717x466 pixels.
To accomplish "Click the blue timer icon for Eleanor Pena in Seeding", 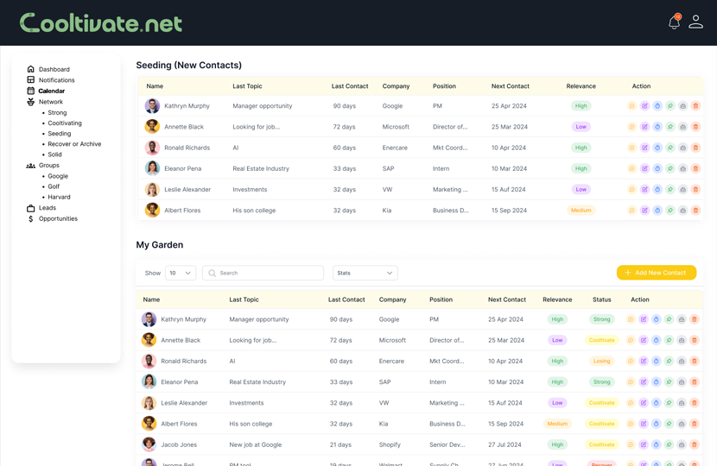I will 657,168.
